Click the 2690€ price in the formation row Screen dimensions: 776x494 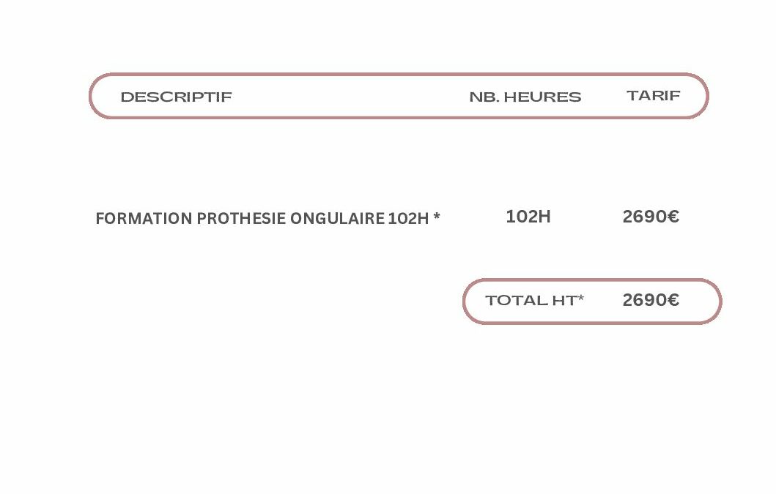click(x=651, y=217)
